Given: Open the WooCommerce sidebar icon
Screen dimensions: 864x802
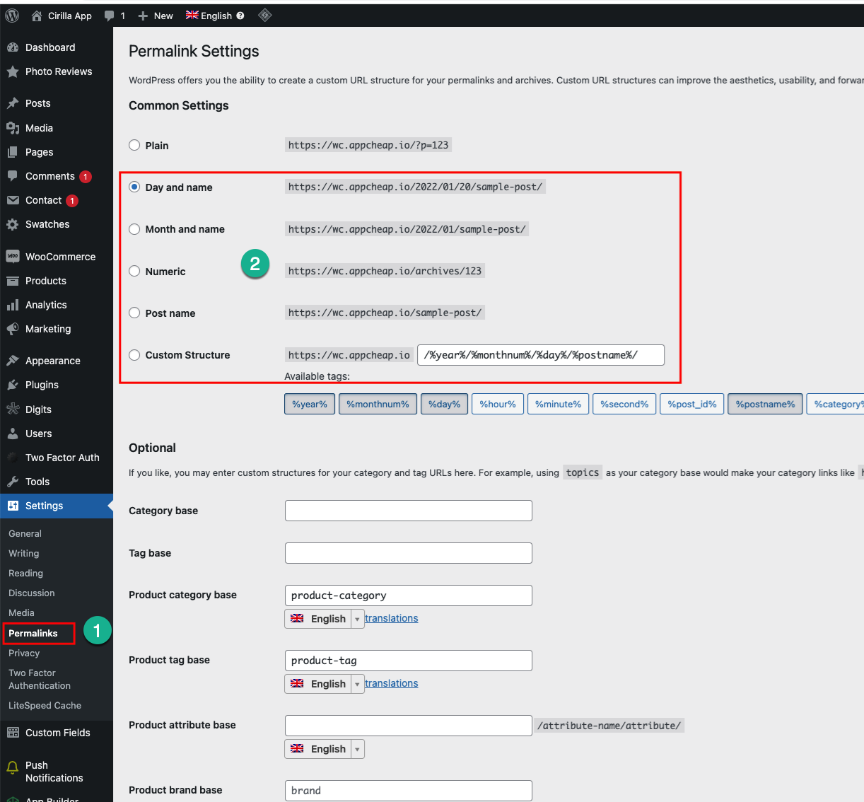Looking at the screenshot, I should click(x=14, y=256).
